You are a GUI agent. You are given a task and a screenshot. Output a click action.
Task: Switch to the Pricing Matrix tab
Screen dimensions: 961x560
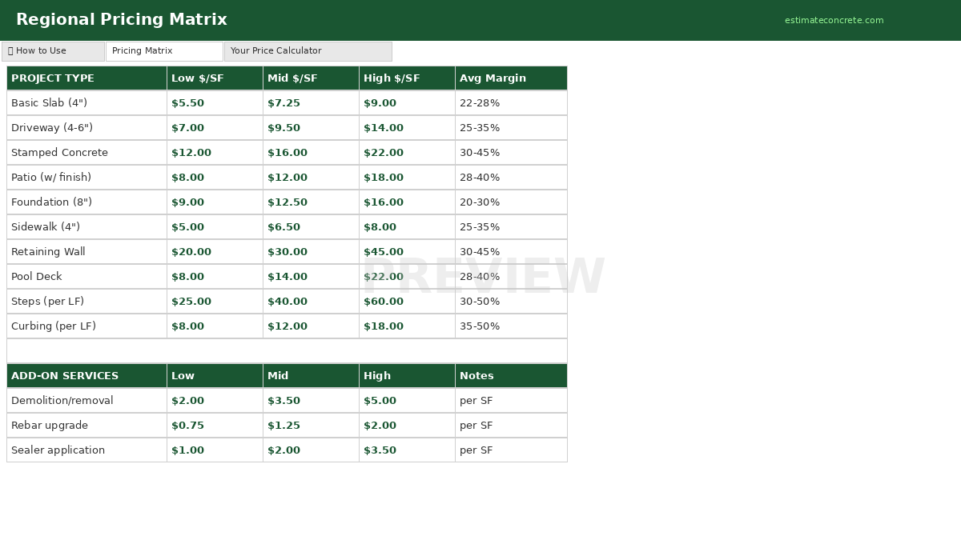(x=163, y=50)
